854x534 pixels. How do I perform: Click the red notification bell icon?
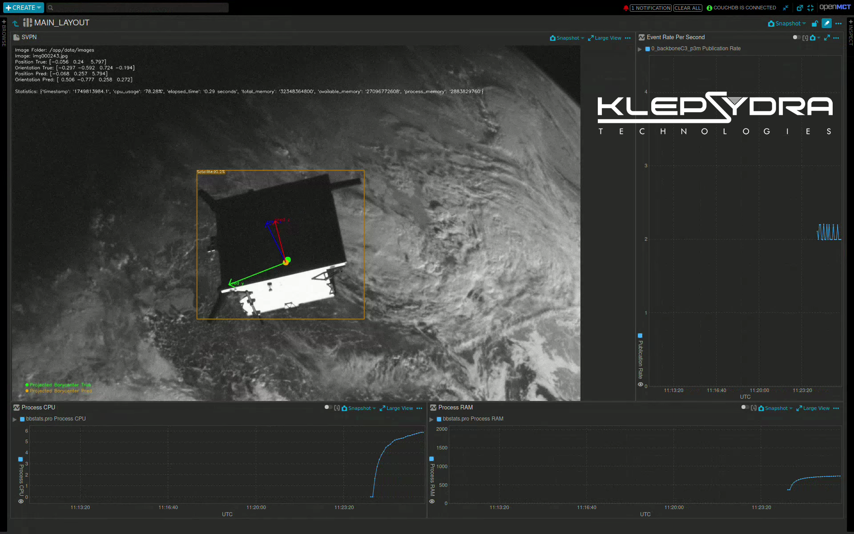pos(626,8)
